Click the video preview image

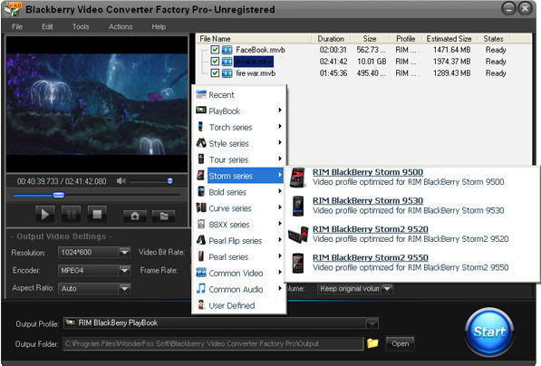[x=97, y=104]
